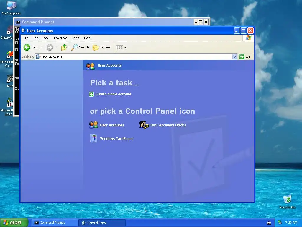Click the User Accounts title bar icon
This screenshot has width=302, height=227.
tap(23, 31)
